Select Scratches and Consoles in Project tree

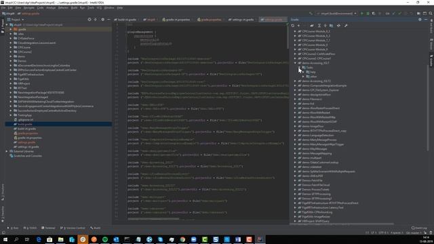click(x=28, y=156)
